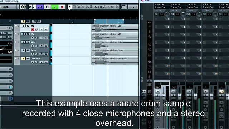Click the star icon in mixer common panel
Viewport: 229px width, 129px height.
click(150, 62)
